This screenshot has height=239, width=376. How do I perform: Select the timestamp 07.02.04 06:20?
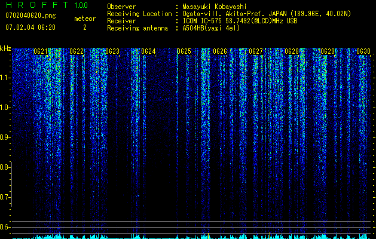[30, 27]
